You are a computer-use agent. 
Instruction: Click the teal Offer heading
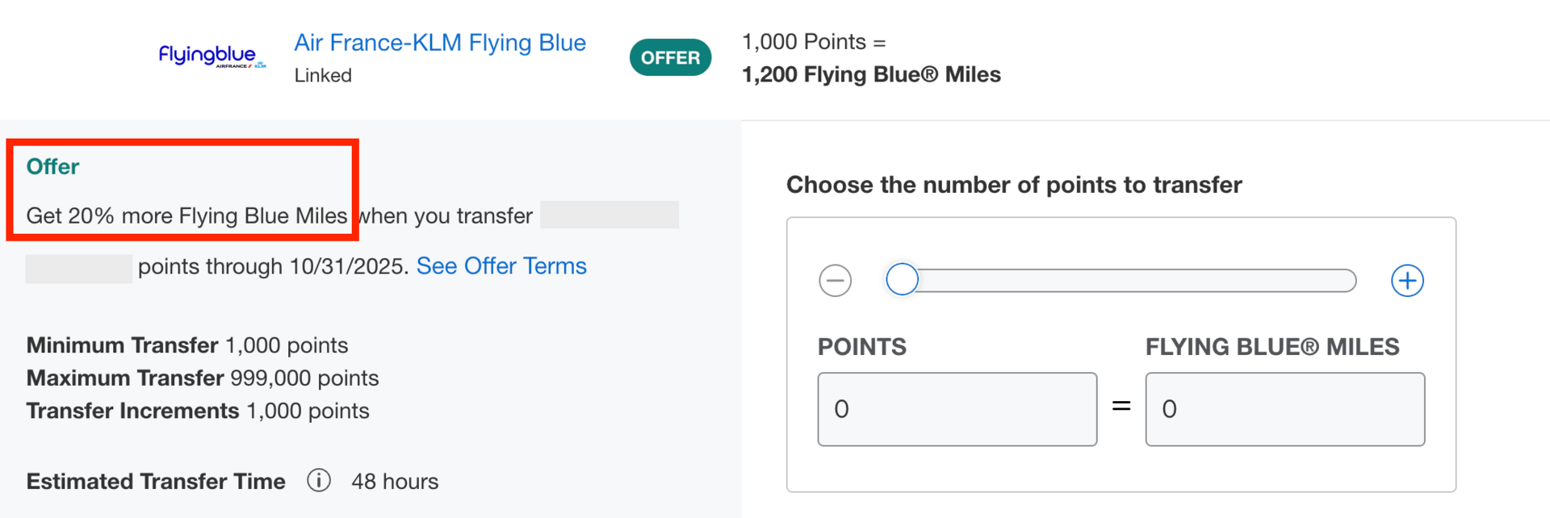coord(53,167)
